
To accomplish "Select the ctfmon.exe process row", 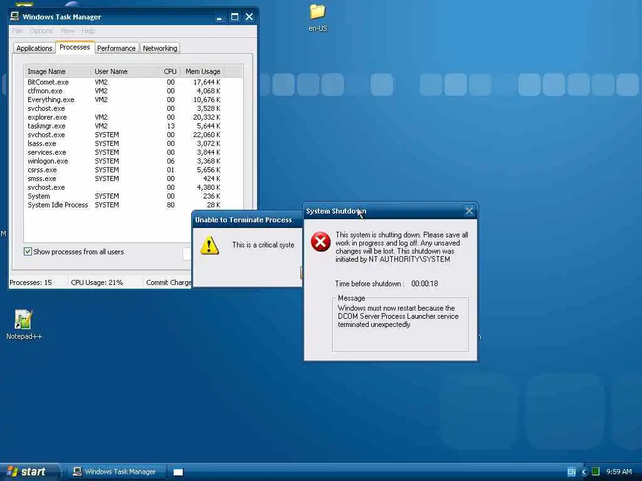I will (x=124, y=91).
